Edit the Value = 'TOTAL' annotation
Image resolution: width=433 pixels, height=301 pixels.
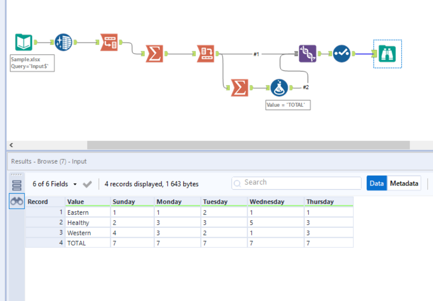(289, 105)
